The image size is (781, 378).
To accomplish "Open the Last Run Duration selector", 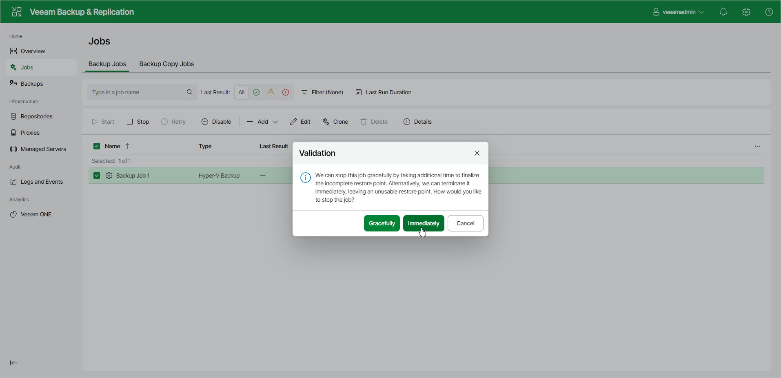I will (384, 92).
